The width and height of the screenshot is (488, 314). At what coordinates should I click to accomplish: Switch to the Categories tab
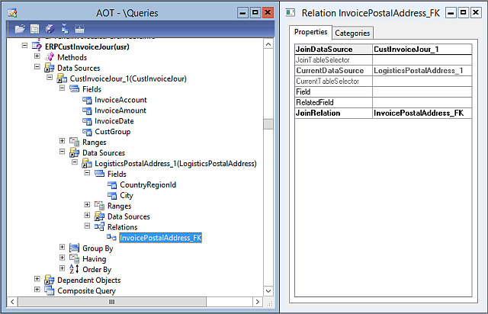pyautogui.click(x=352, y=33)
